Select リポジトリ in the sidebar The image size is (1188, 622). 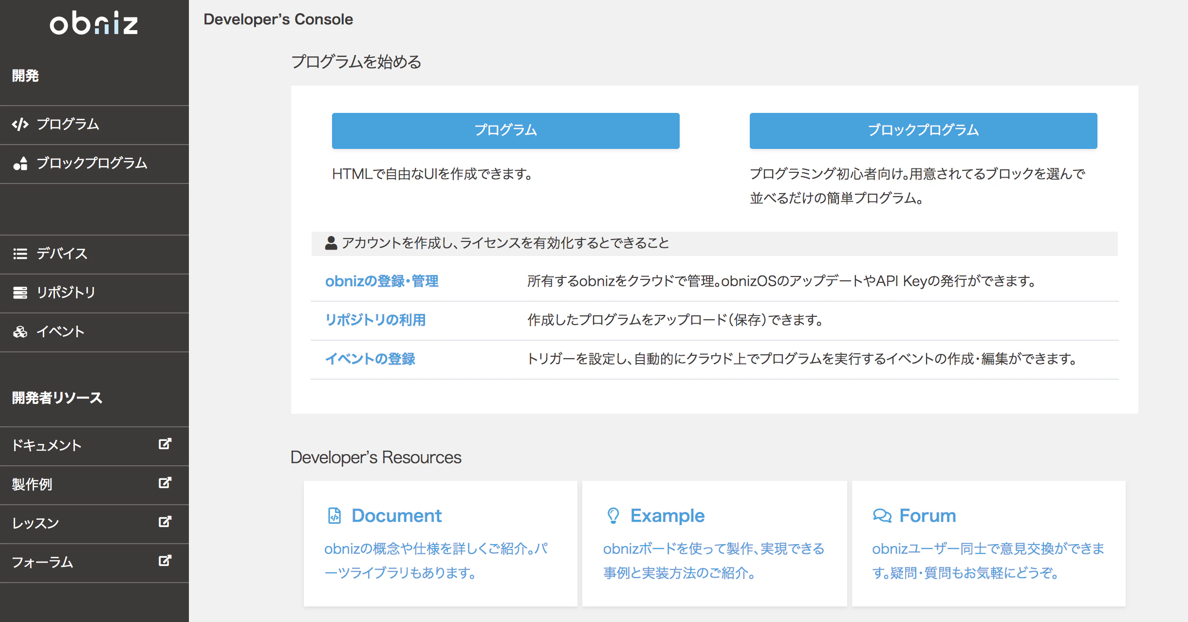[94, 293]
